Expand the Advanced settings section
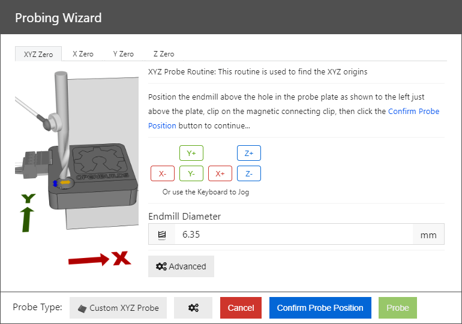Image resolution: width=462 pixels, height=324 pixels. [181, 266]
